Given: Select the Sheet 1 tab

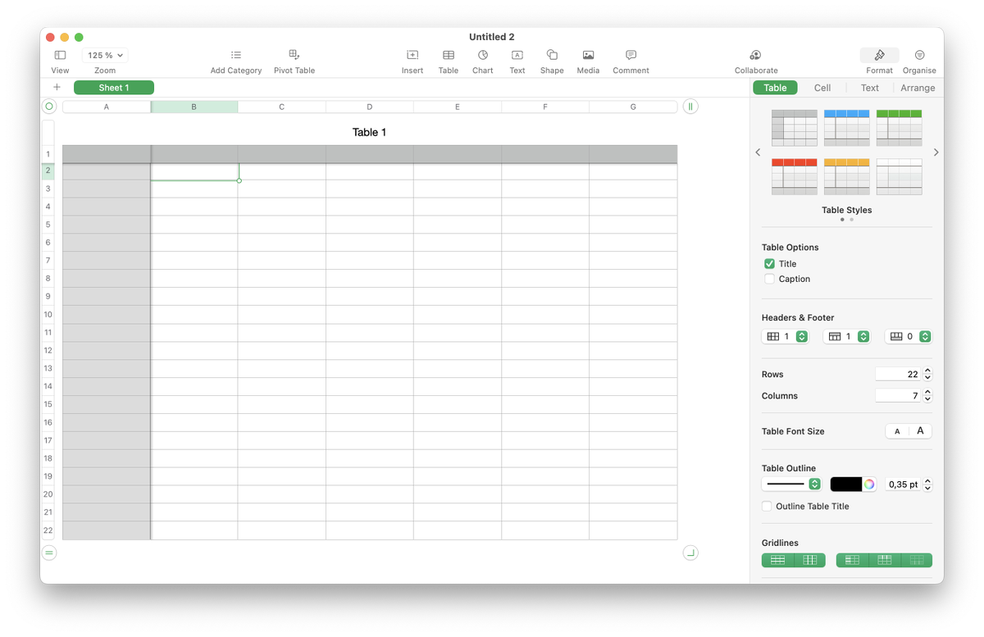Looking at the screenshot, I should click(x=114, y=88).
